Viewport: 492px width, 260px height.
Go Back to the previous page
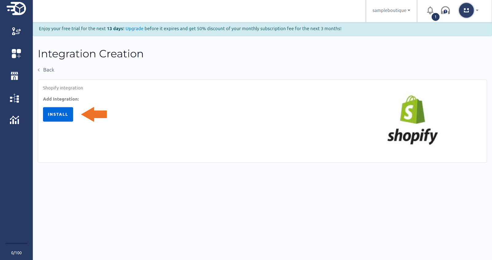coord(46,70)
